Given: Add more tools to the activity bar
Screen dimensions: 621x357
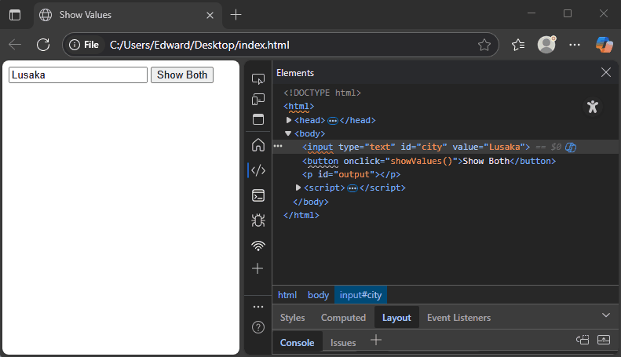Looking at the screenshot, I should click(258, 269).
